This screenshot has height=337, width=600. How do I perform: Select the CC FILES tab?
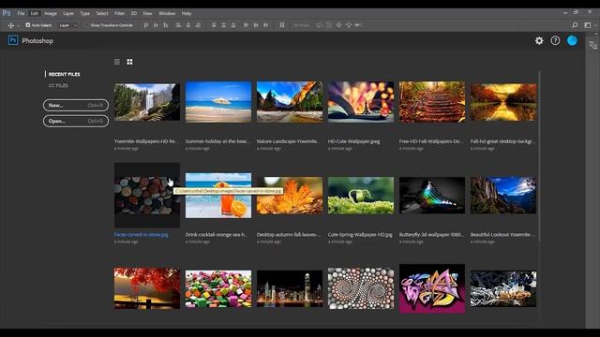[x=58, y=85]
